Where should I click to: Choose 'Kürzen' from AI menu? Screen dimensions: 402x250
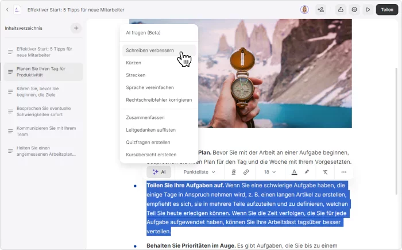159,63
